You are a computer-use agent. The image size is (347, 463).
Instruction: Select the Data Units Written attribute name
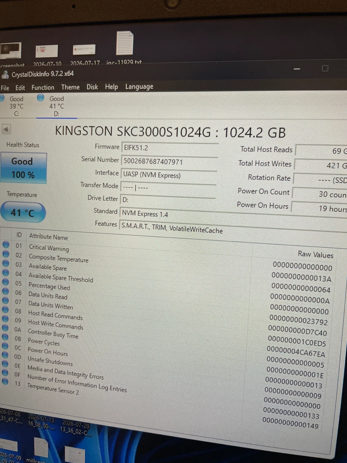[x=50, y=305]
